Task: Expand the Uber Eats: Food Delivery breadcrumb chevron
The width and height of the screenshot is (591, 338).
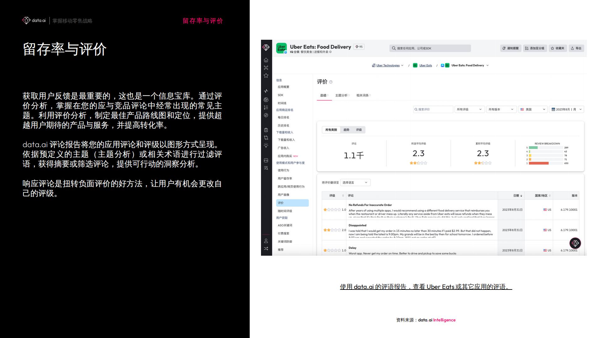Action: tap(487, 65)
